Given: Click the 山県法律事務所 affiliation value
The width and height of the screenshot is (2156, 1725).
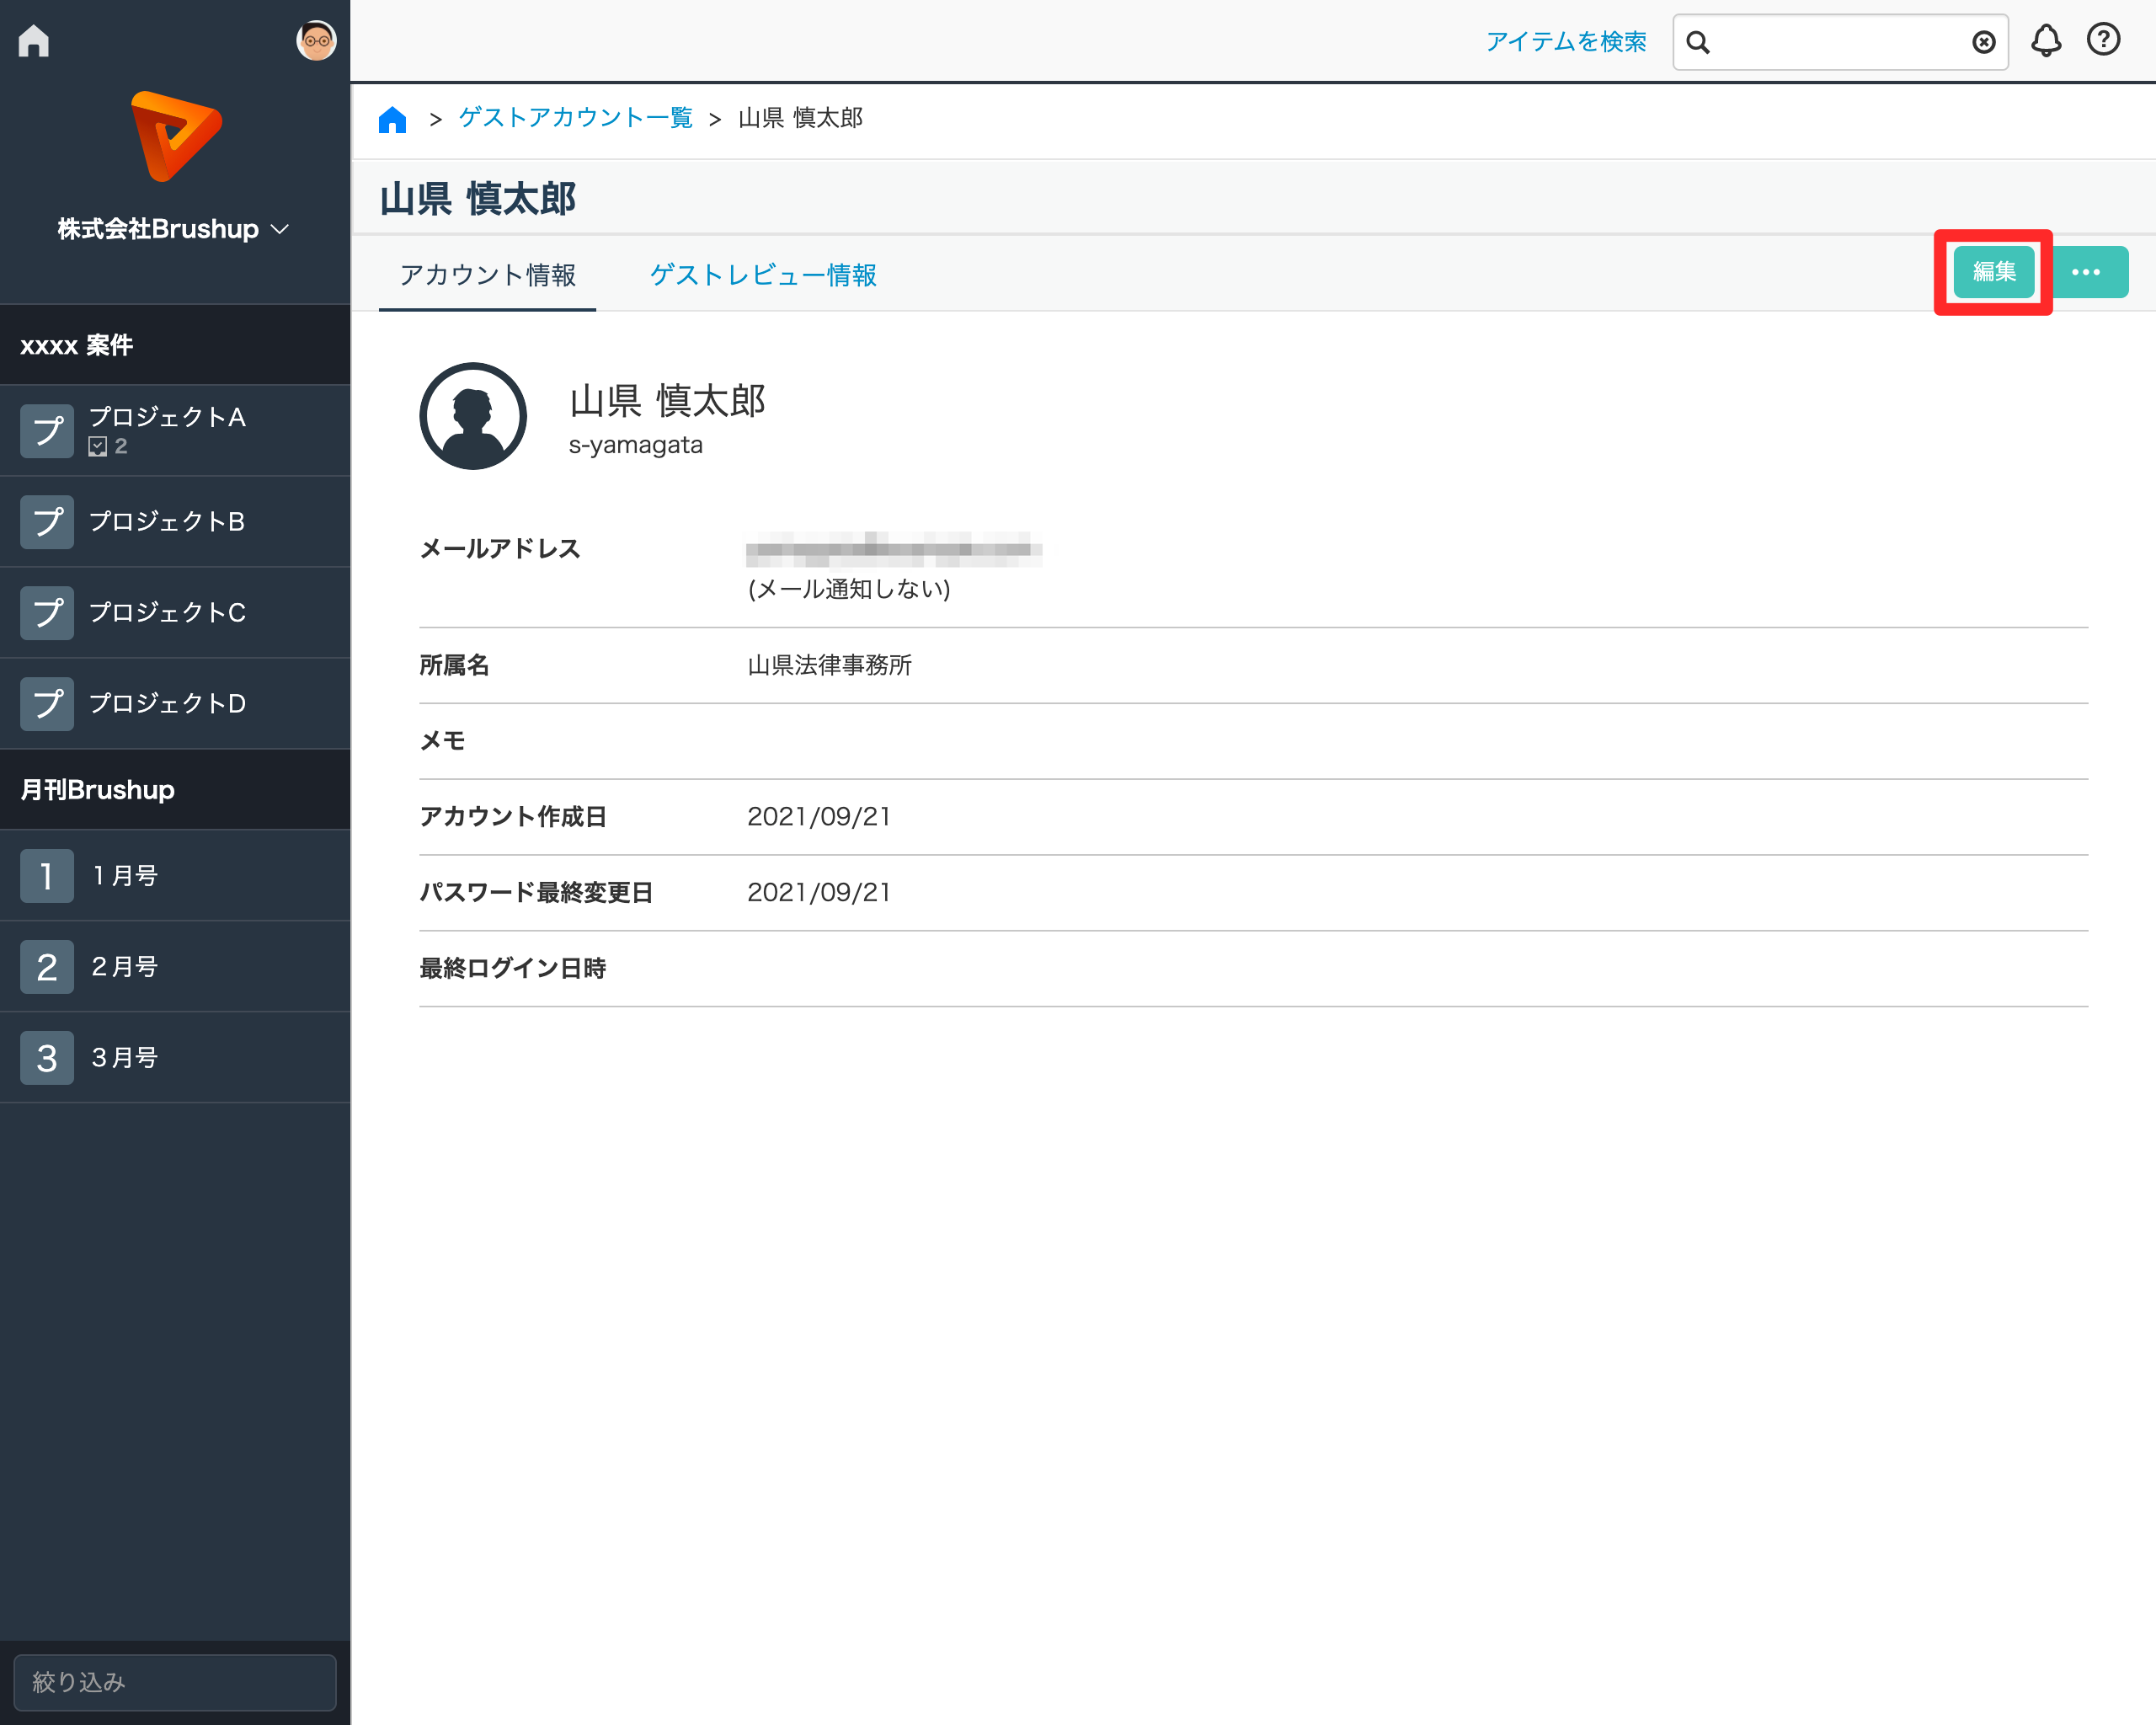Looking at the screenshot, I should (830, 666).
